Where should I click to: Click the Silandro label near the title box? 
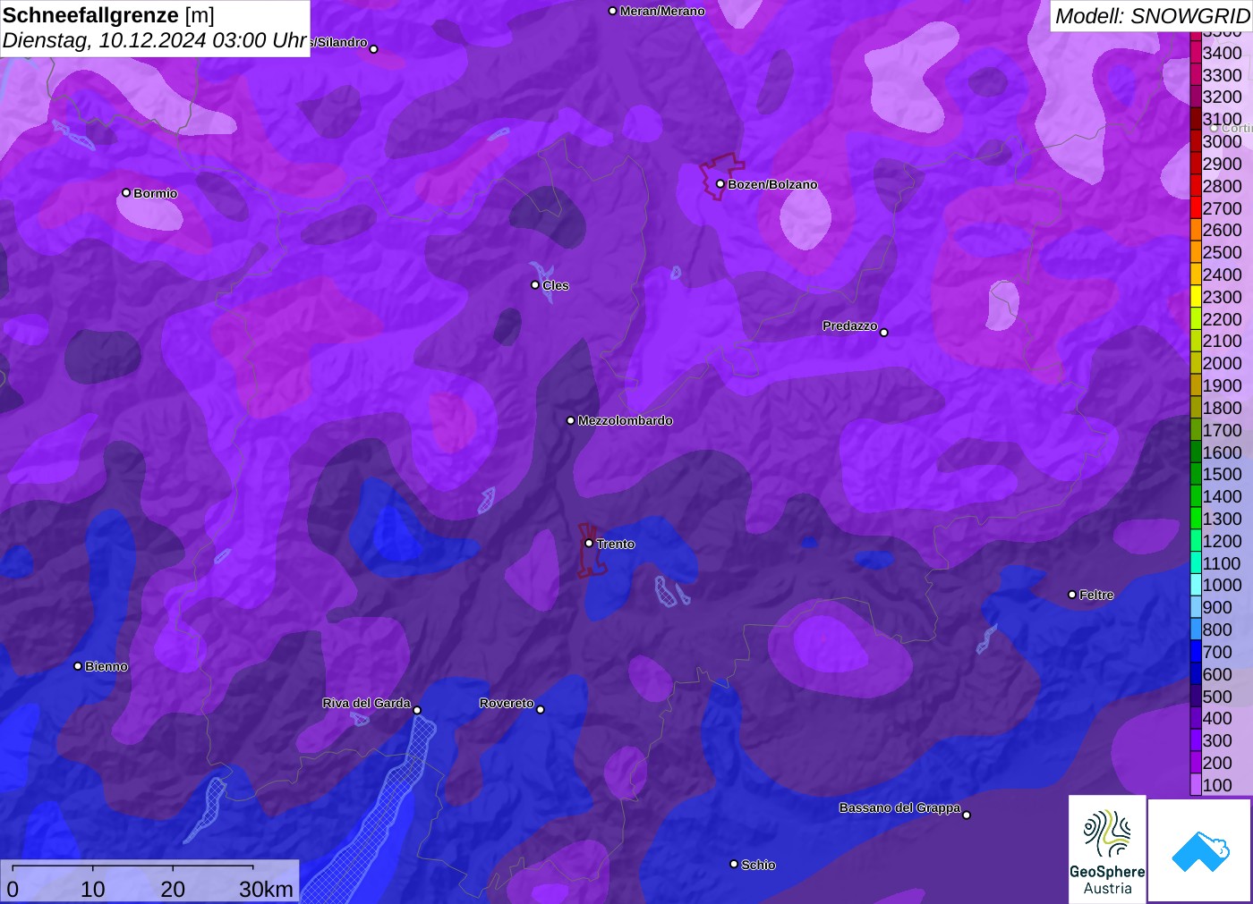pyautogui.click(x=339, y=43)
